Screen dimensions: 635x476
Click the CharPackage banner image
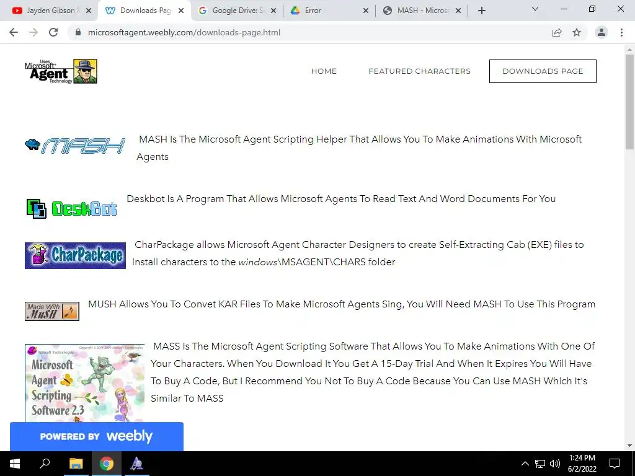point(75,255)
